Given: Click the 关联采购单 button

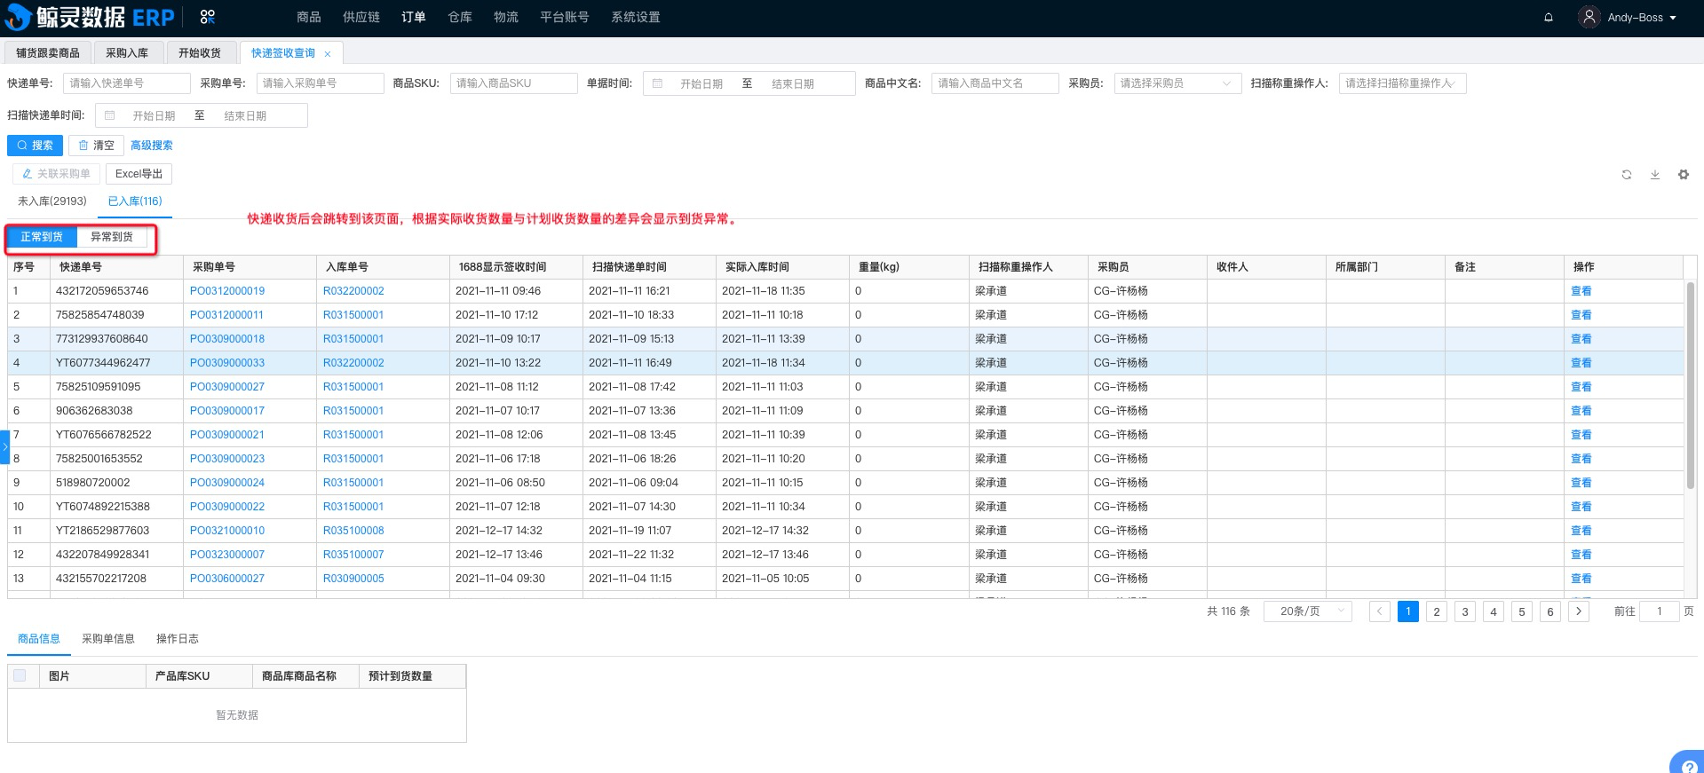Looking at the screenshot, I should (x=56, y=174).
